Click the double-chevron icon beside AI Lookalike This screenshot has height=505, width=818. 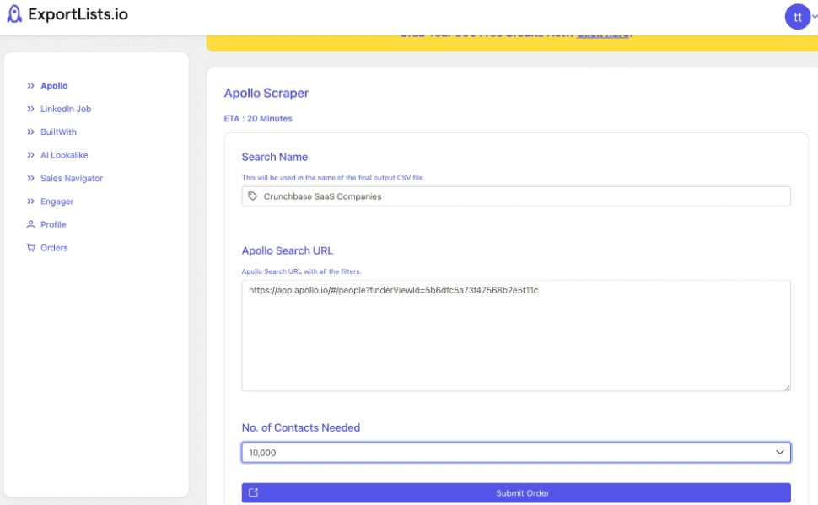click(x=30, y=155)
